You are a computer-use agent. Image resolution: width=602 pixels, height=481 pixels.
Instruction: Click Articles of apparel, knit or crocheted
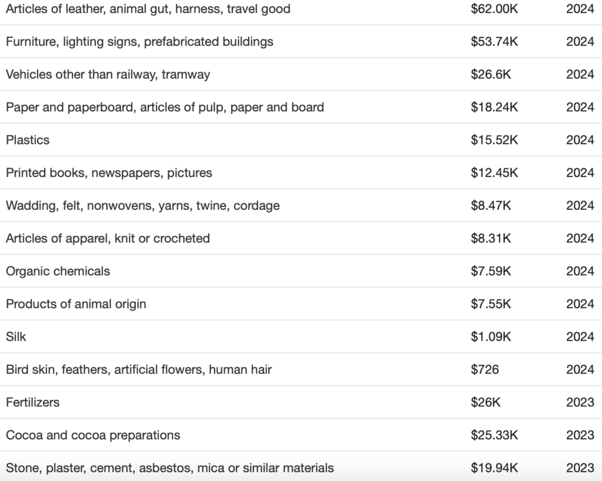[x=108, y=239]
